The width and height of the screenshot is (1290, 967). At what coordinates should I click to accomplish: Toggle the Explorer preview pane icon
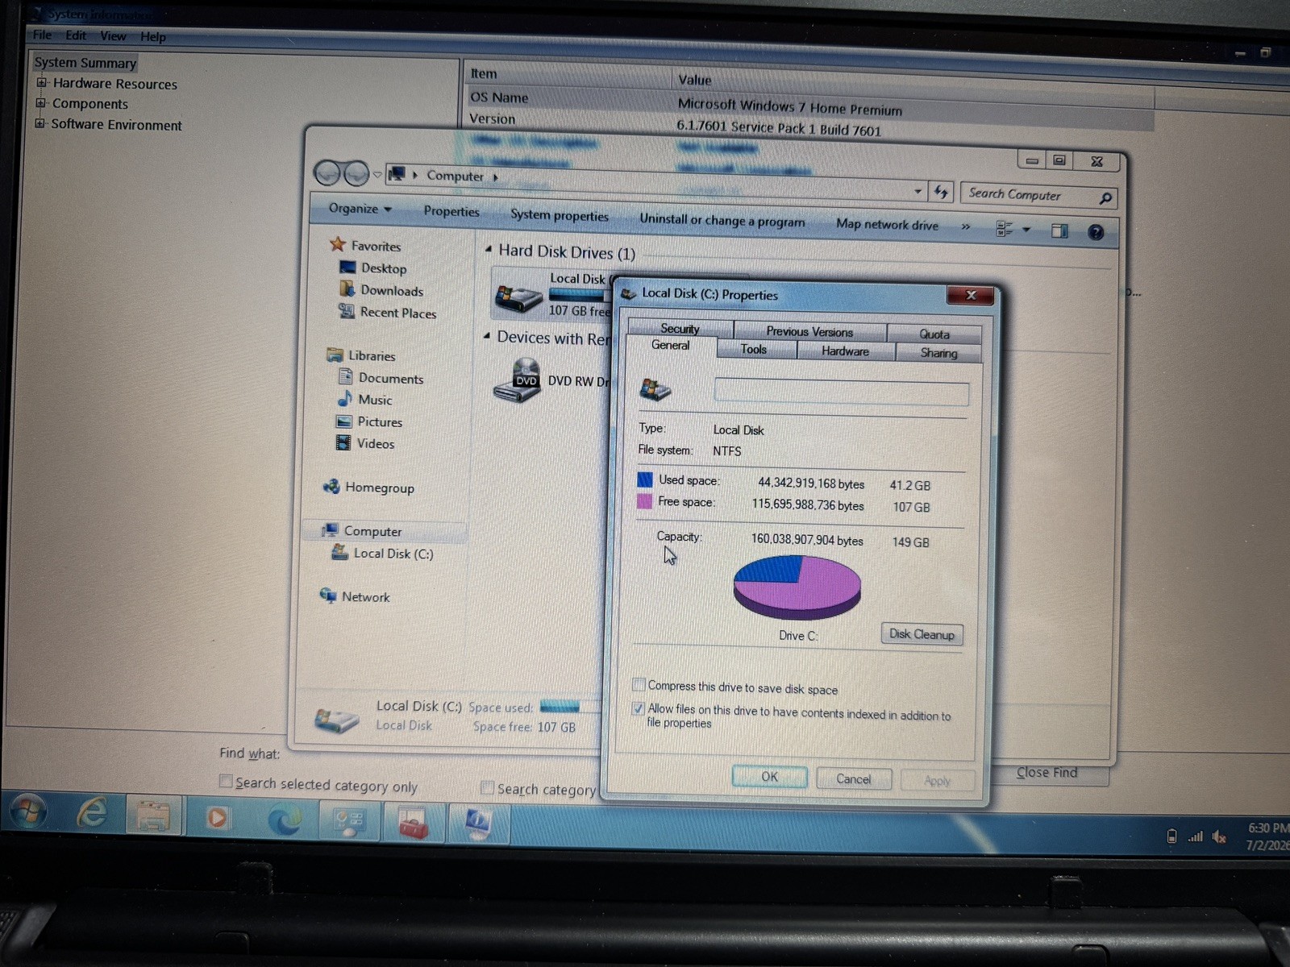(x=1059, y=231)
